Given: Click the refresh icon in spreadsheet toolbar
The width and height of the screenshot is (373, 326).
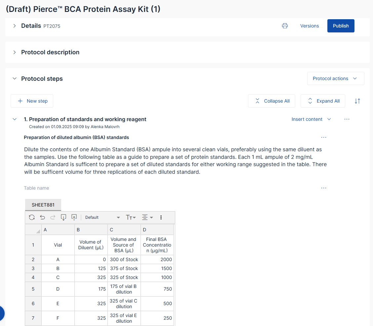Looking at the screenshot, I should [32, 217].
